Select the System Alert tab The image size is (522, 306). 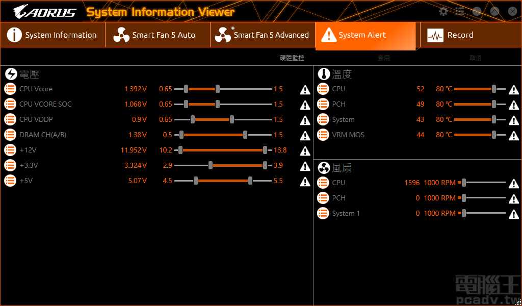point(366,36)
